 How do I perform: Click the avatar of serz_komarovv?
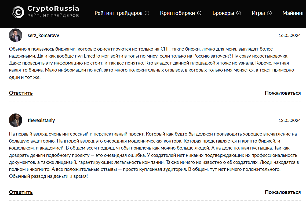16,35
